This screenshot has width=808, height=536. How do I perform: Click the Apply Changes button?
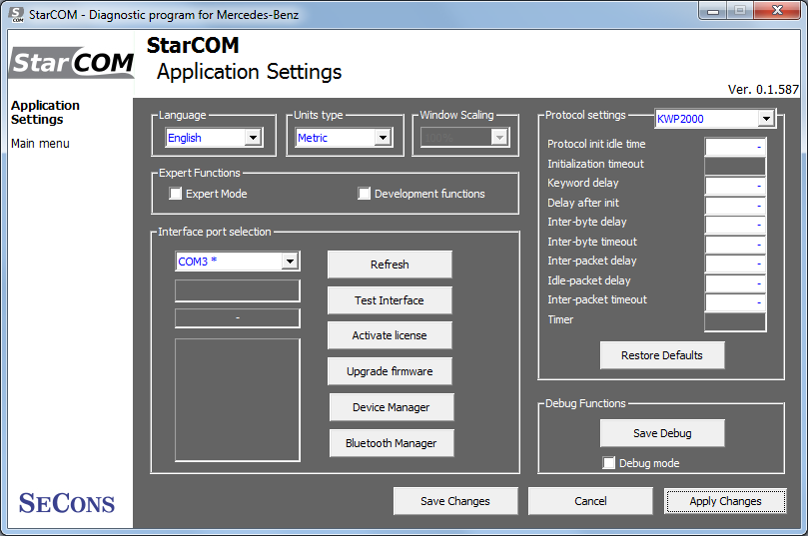pyautogui.click(x=725, y=501)
